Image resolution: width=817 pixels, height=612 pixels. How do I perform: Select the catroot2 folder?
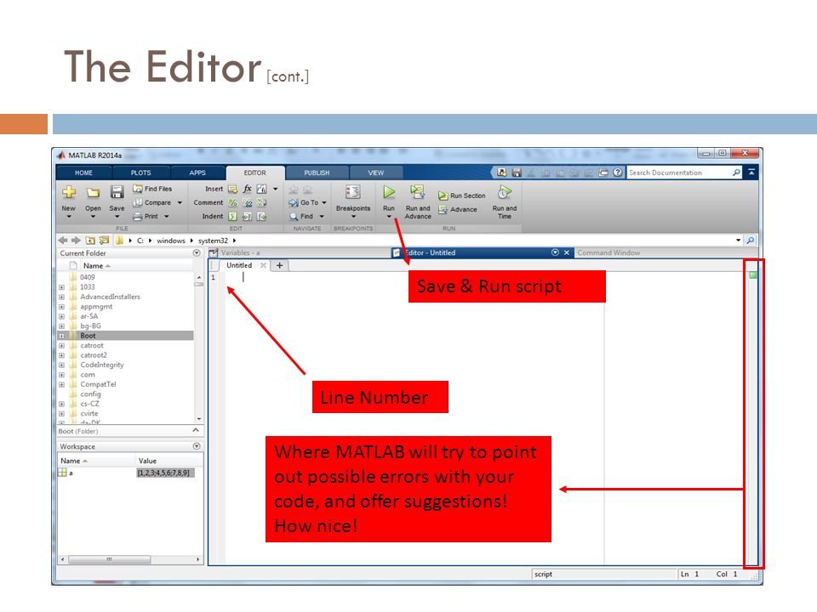coord(94,355)
